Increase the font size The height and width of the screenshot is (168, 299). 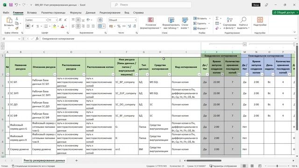click(x=60, y=20)
